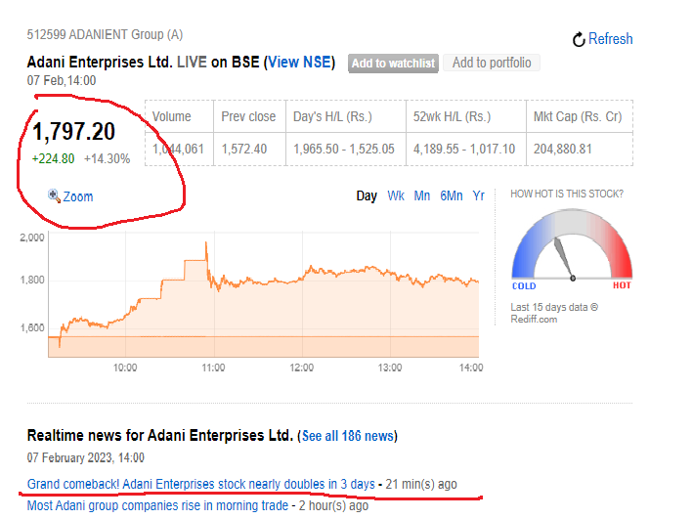Open See all 186 news link

coord(347,436)
